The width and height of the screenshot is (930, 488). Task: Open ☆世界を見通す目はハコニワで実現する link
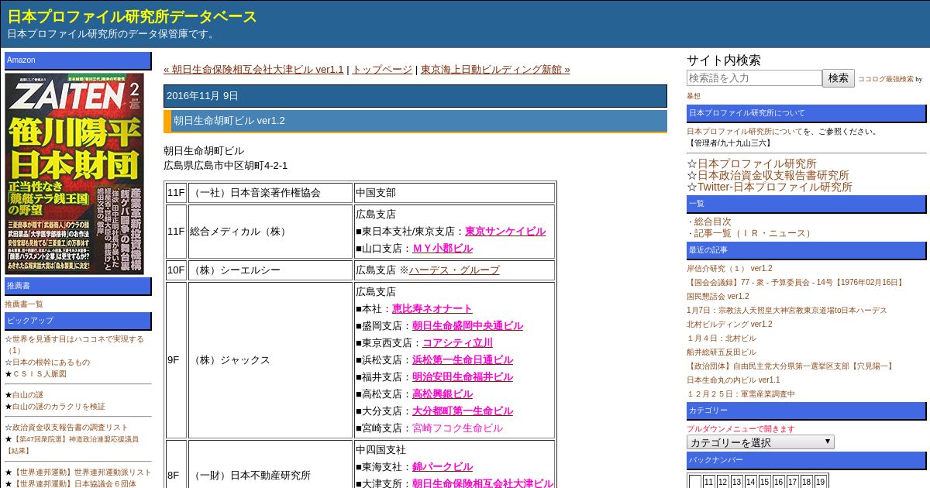74,344
